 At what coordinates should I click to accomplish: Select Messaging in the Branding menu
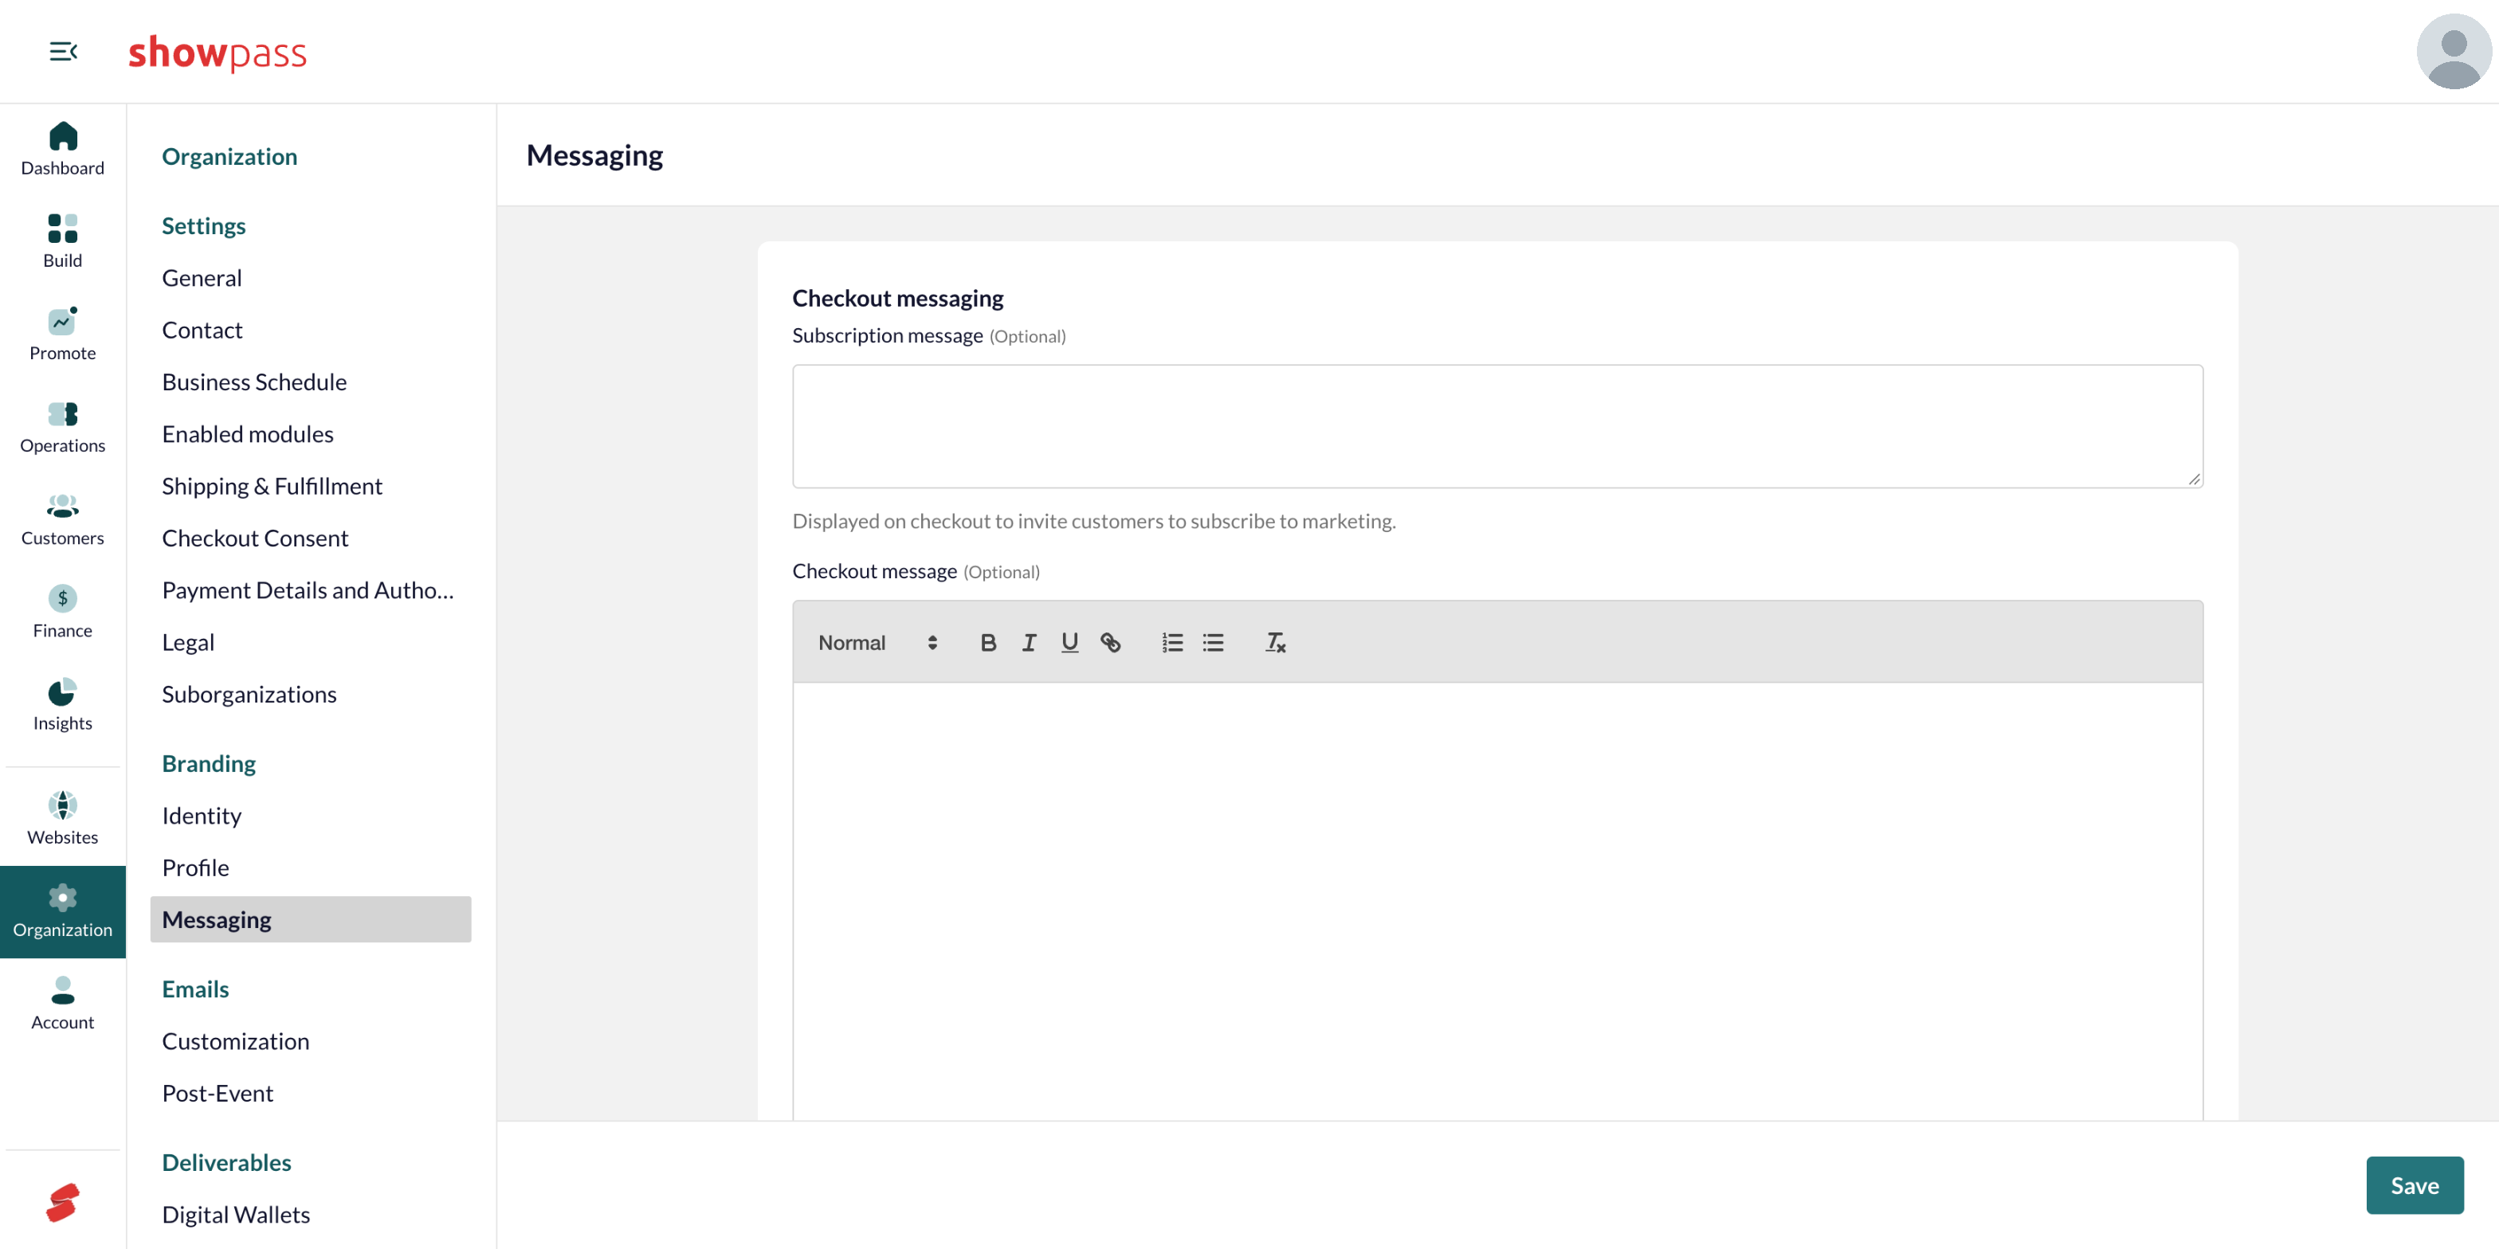pos(311,919)
